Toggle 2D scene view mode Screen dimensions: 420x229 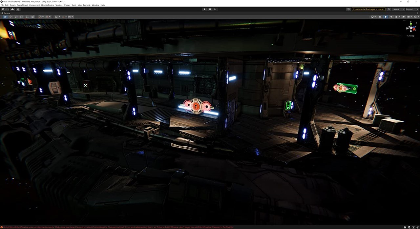[x=380, y=17]
